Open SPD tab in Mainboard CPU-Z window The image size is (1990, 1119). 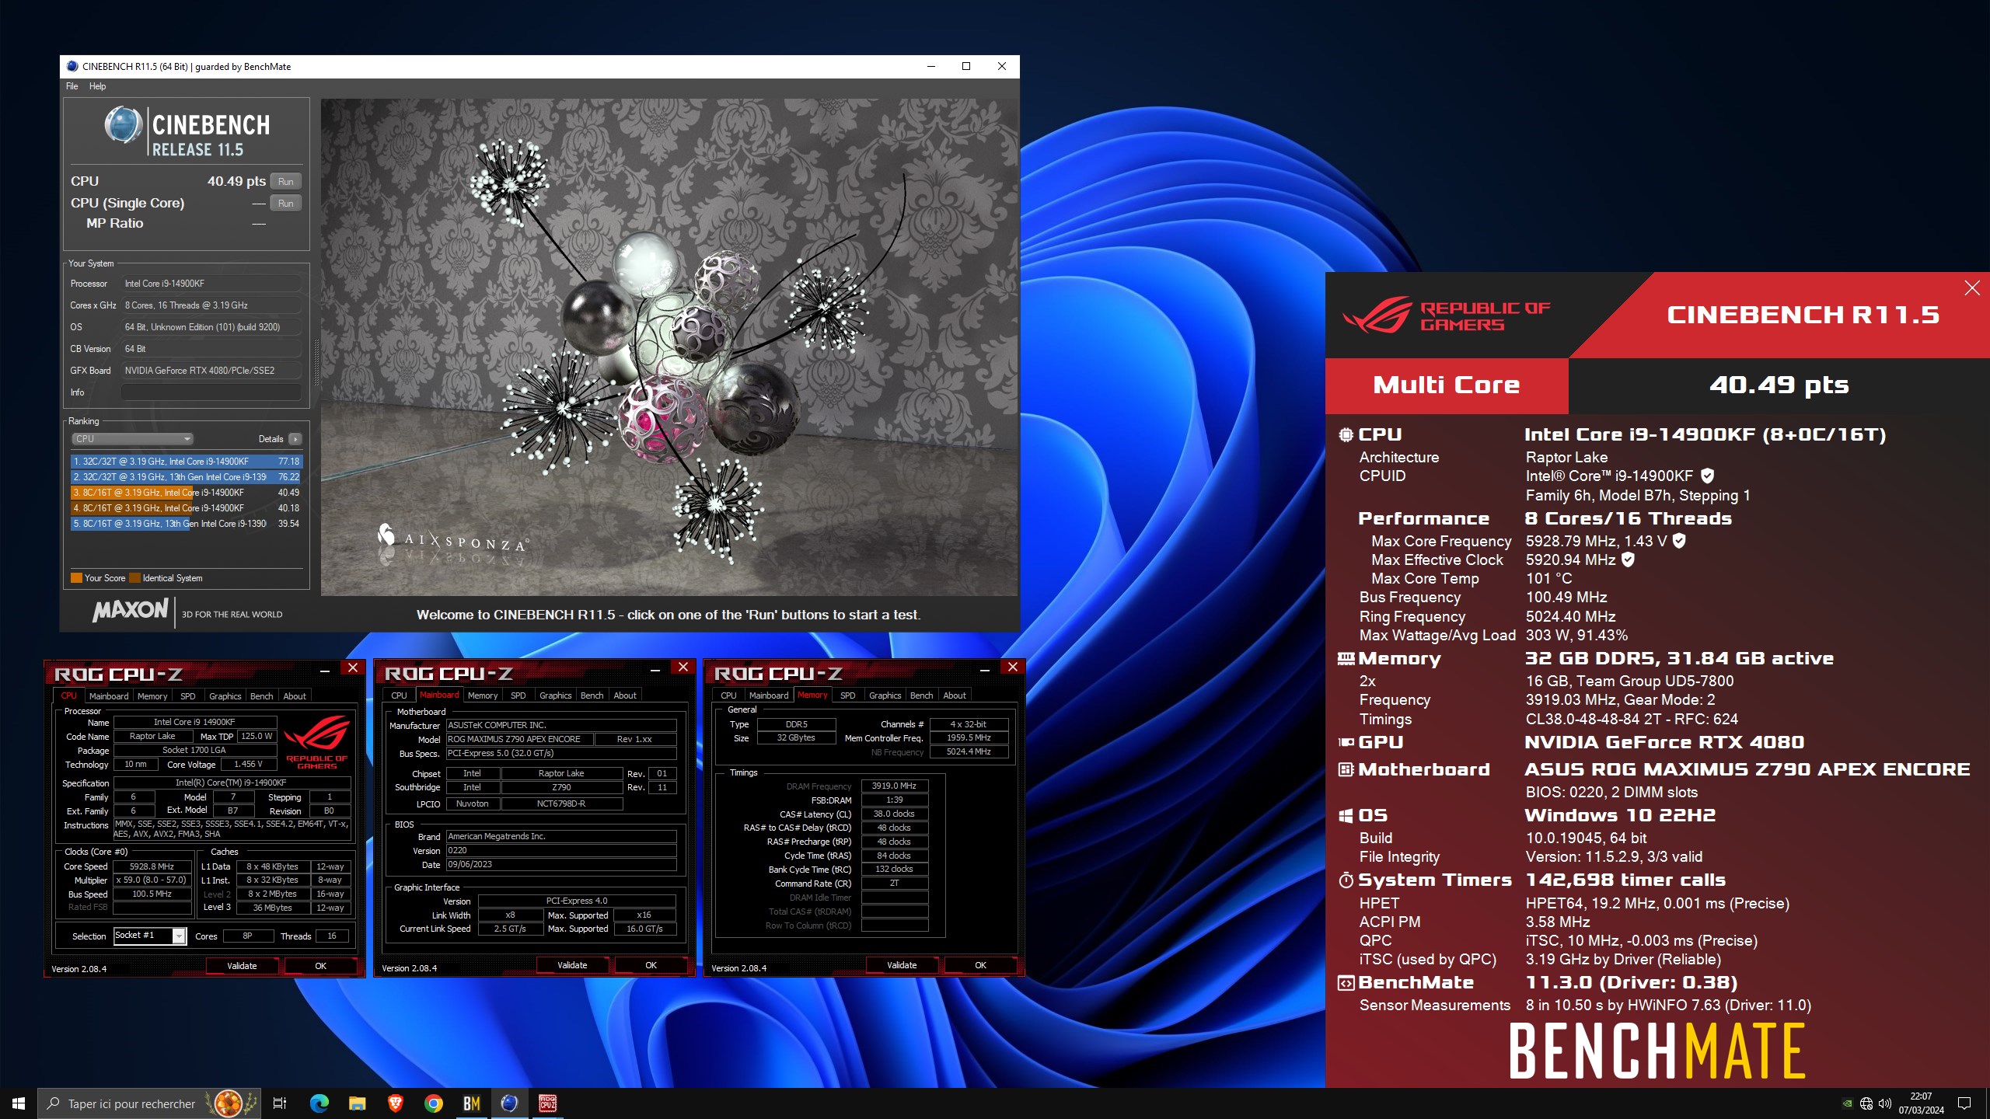point(518,695)
